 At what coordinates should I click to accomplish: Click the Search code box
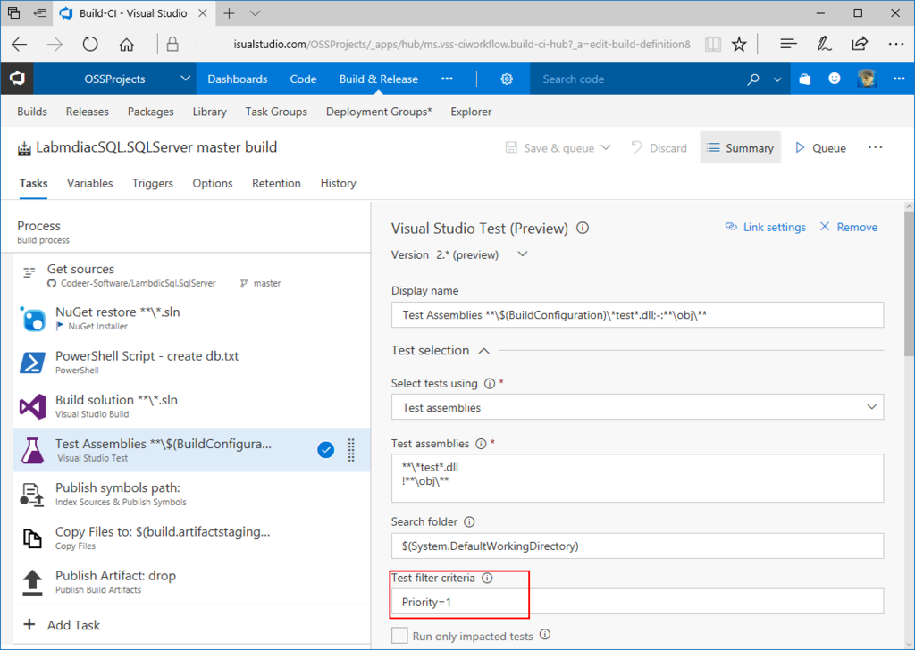click(x=636, y=79)
